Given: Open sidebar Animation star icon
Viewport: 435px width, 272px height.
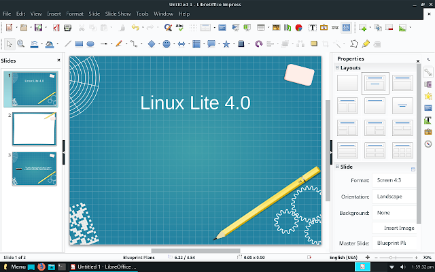Looking at the screenshot, I should (428, 96).
